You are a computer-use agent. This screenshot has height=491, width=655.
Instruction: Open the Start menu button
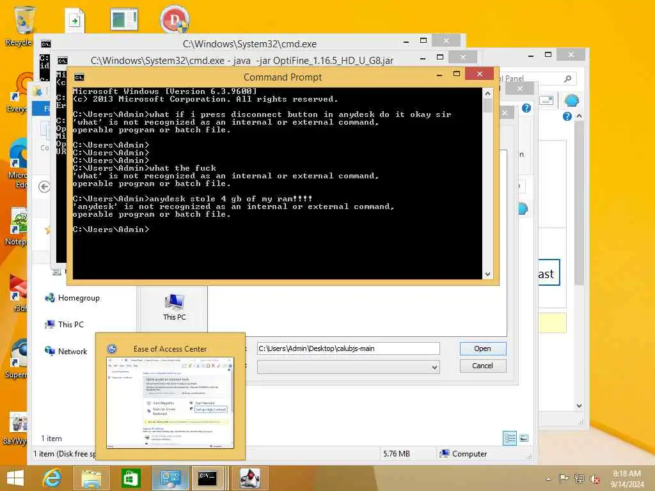pos(15,478)
